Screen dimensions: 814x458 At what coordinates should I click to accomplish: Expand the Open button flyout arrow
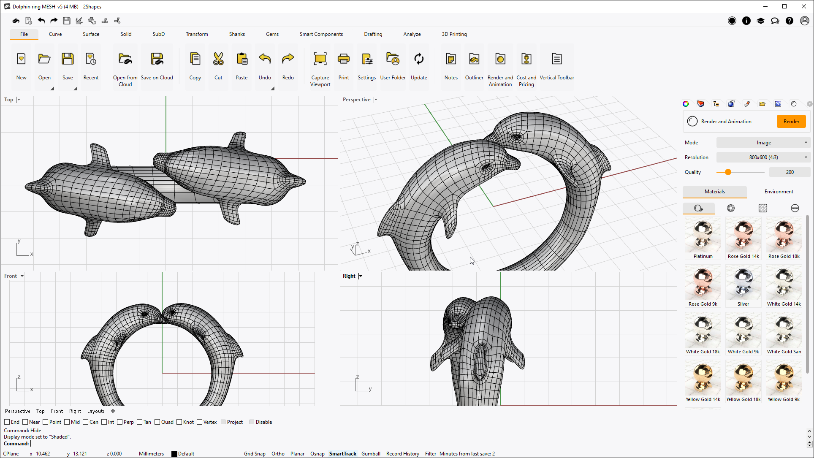tap(52, 88)
